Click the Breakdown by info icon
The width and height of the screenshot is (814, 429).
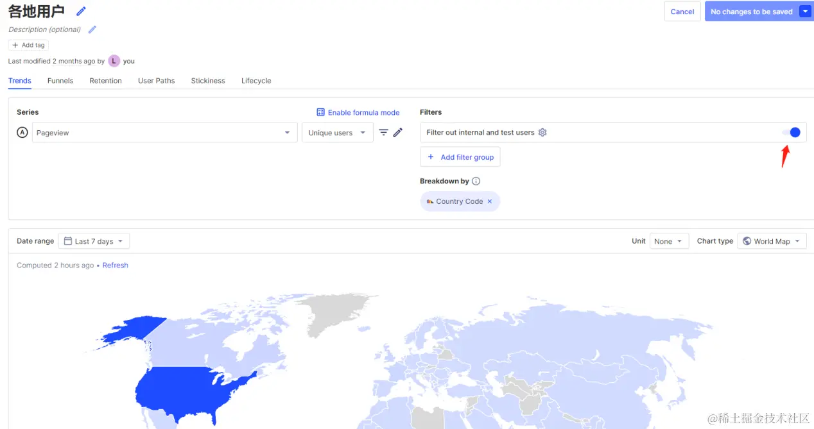(x=476, y=181)
